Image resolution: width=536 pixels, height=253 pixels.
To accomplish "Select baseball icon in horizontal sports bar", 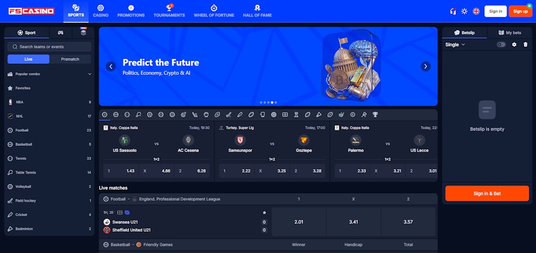I will [161, 114].
